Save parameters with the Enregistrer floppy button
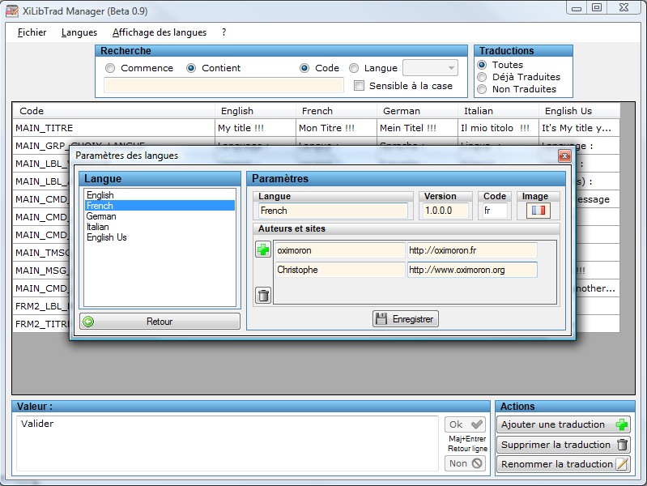The image size is (647, 486). (405, 319)
